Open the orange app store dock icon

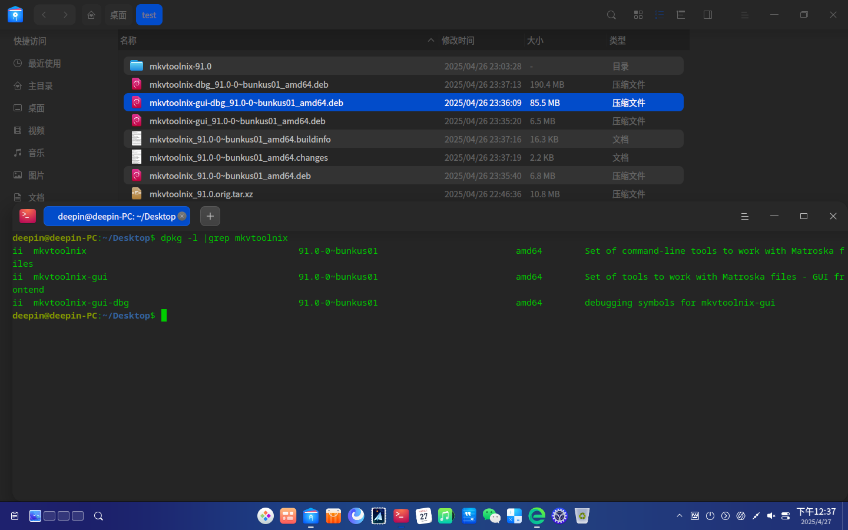click(333, 516)
